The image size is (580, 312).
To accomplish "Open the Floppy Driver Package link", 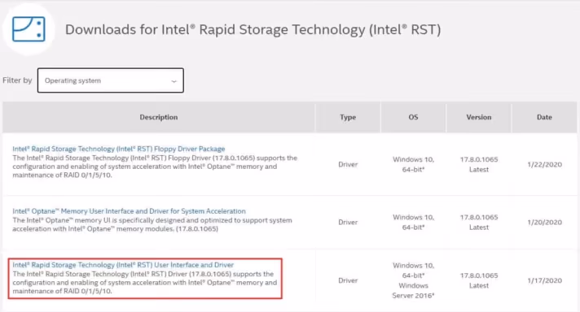I will coord(119,149).
